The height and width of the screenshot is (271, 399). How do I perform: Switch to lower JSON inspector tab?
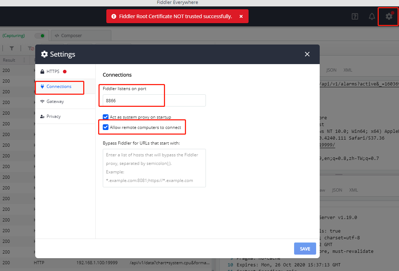pyautogui.click(x=337, y=190)
